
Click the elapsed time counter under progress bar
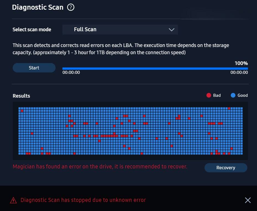71,72
